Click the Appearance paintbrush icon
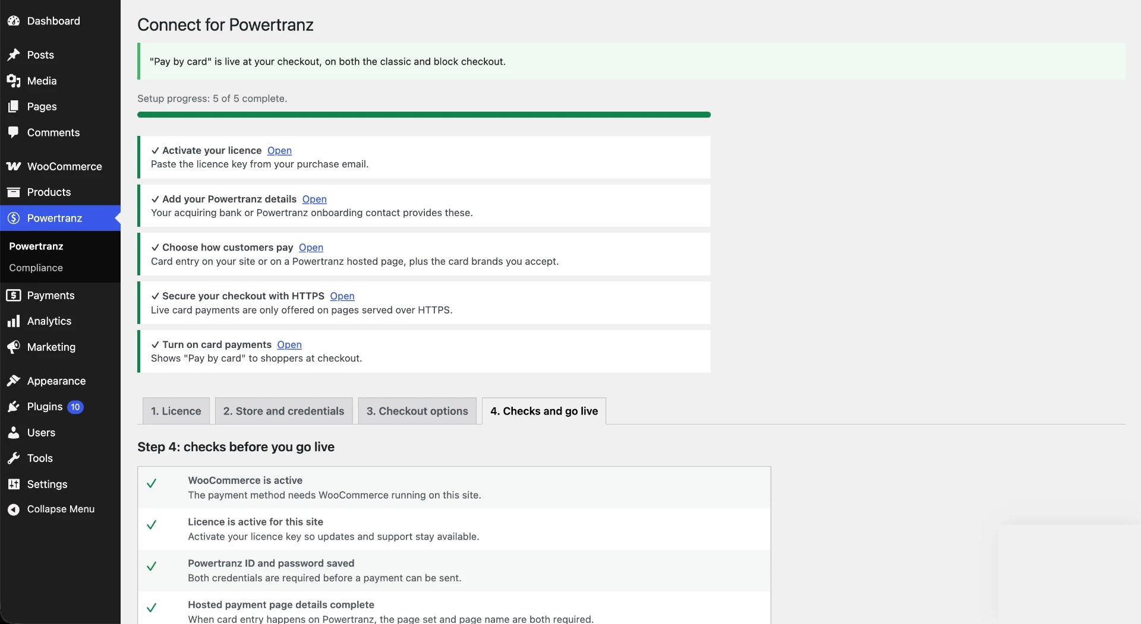The image size is (1141, 624). coord(14,381)
